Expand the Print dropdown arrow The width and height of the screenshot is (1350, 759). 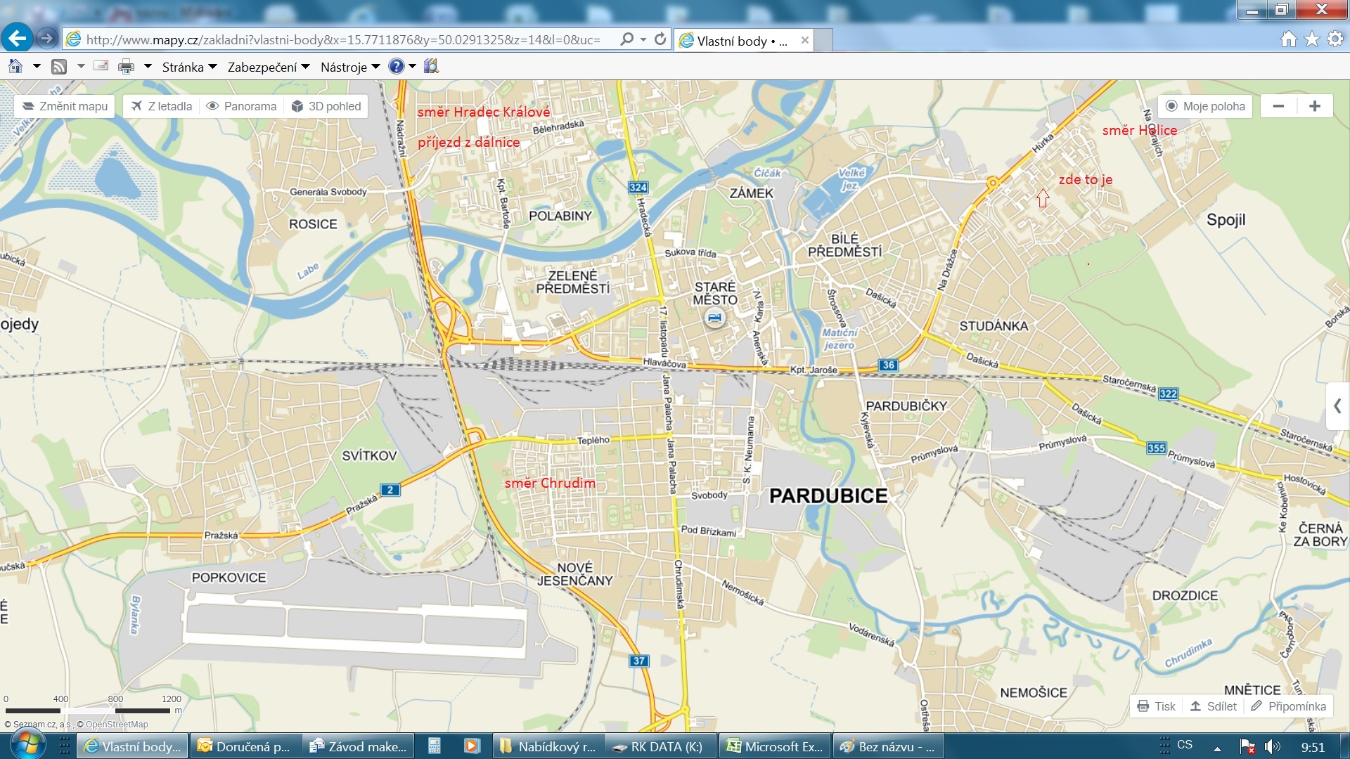148,67
